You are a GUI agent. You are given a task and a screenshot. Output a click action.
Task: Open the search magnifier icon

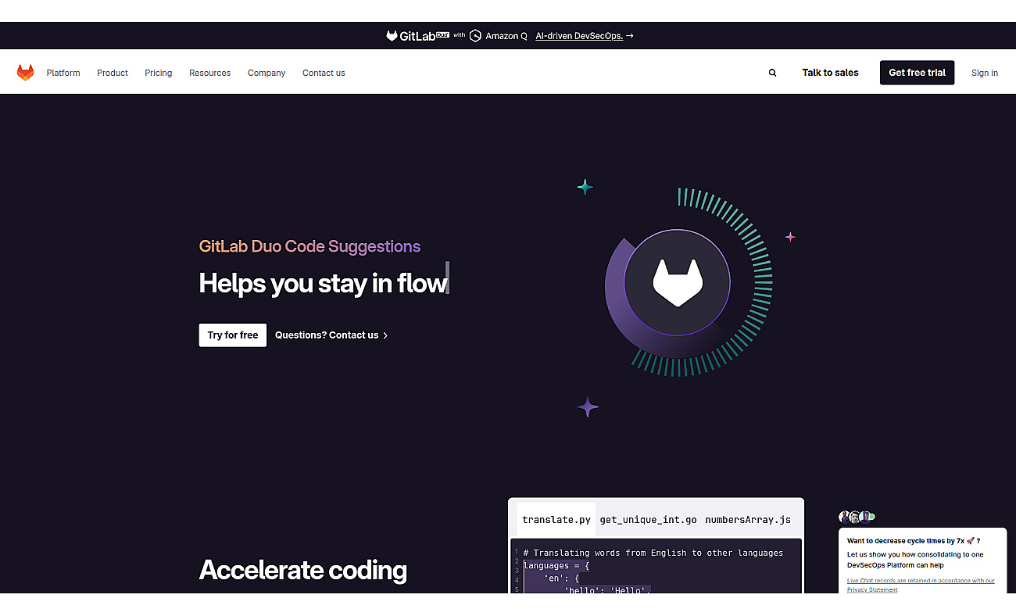pos(772,73)
